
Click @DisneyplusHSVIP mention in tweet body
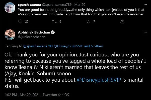99,80
